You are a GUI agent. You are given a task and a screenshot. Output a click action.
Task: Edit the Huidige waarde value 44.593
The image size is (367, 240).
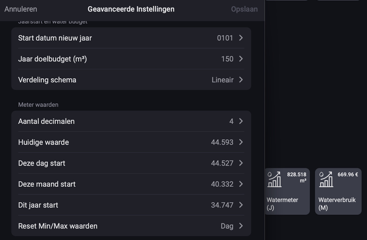point(222,142)
